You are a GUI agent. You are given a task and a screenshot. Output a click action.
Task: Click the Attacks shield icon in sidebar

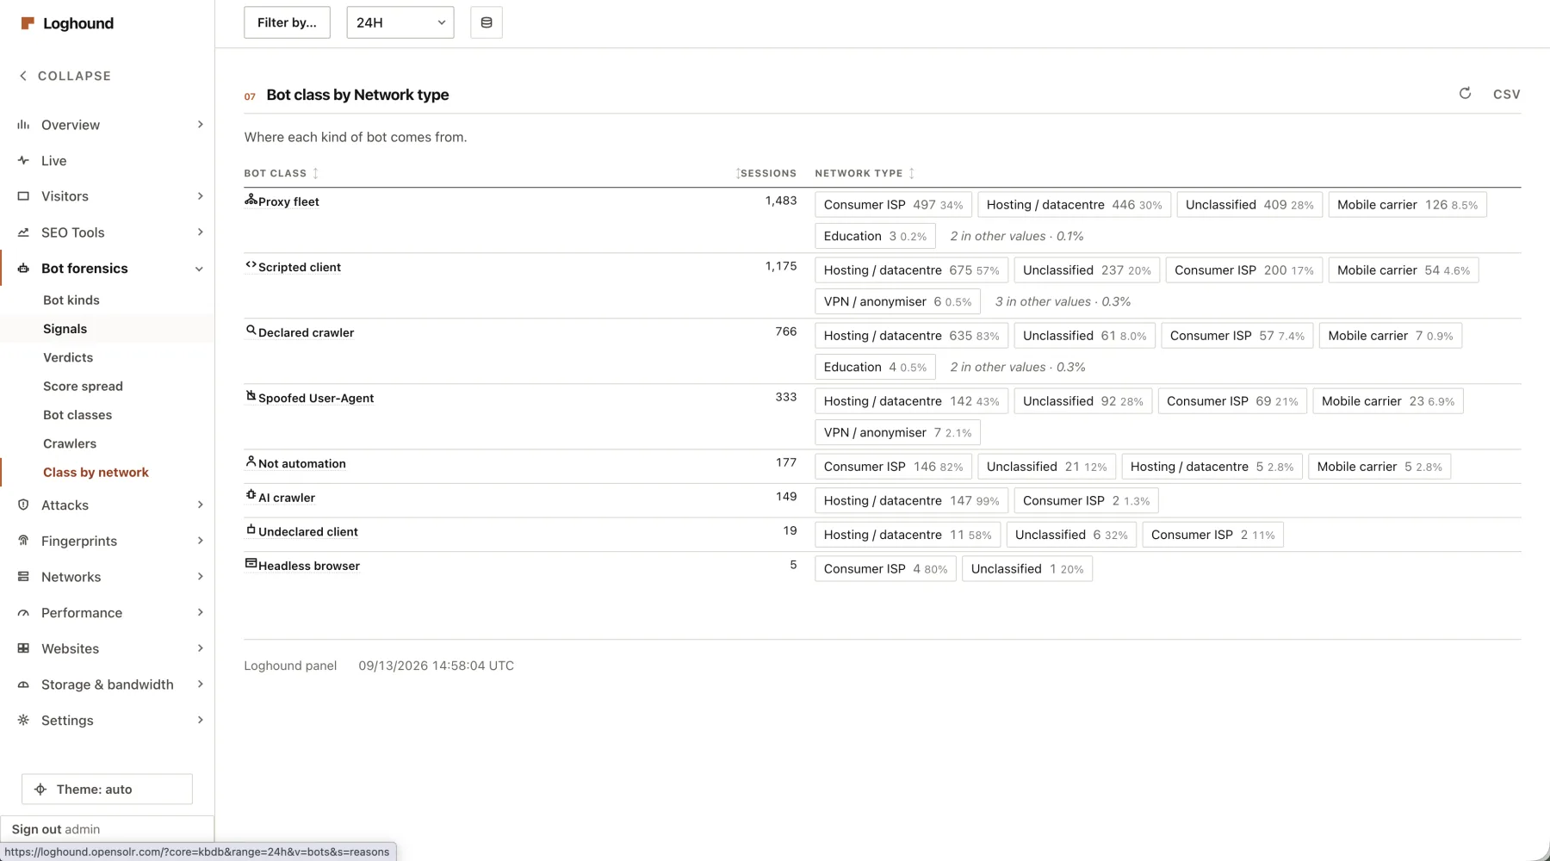point(23,505)
